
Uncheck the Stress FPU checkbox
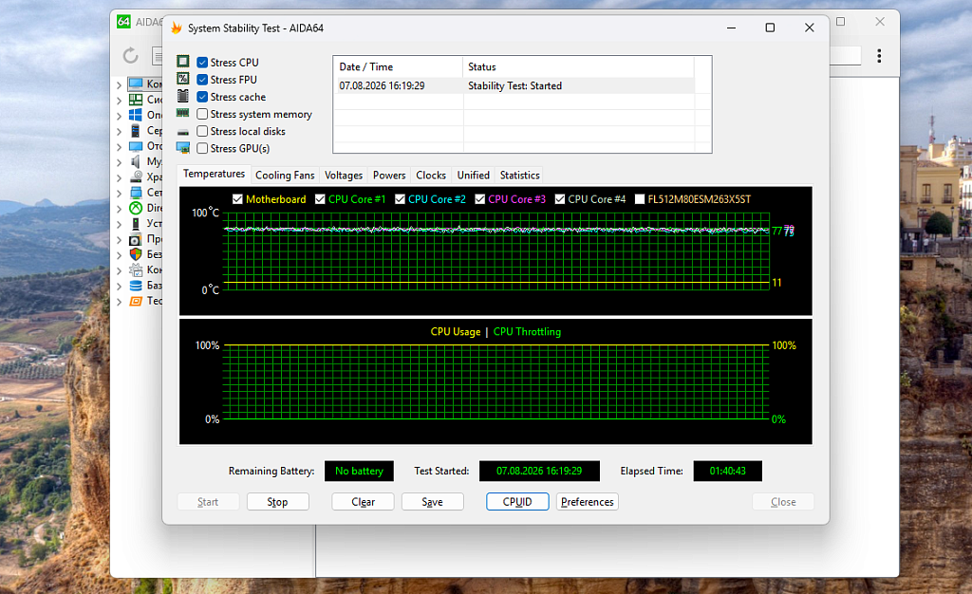click(x=202, y=80)
